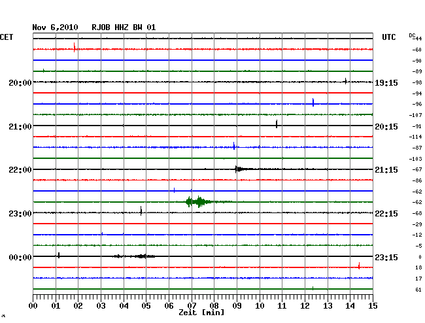Click the DC value "-94"
The width and height of the screenshot is (425, 323).
click(417, 93)
